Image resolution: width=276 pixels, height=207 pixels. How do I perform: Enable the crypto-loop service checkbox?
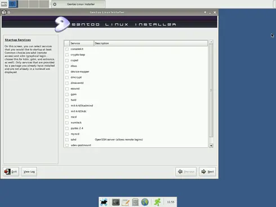[x=67, y=55]
